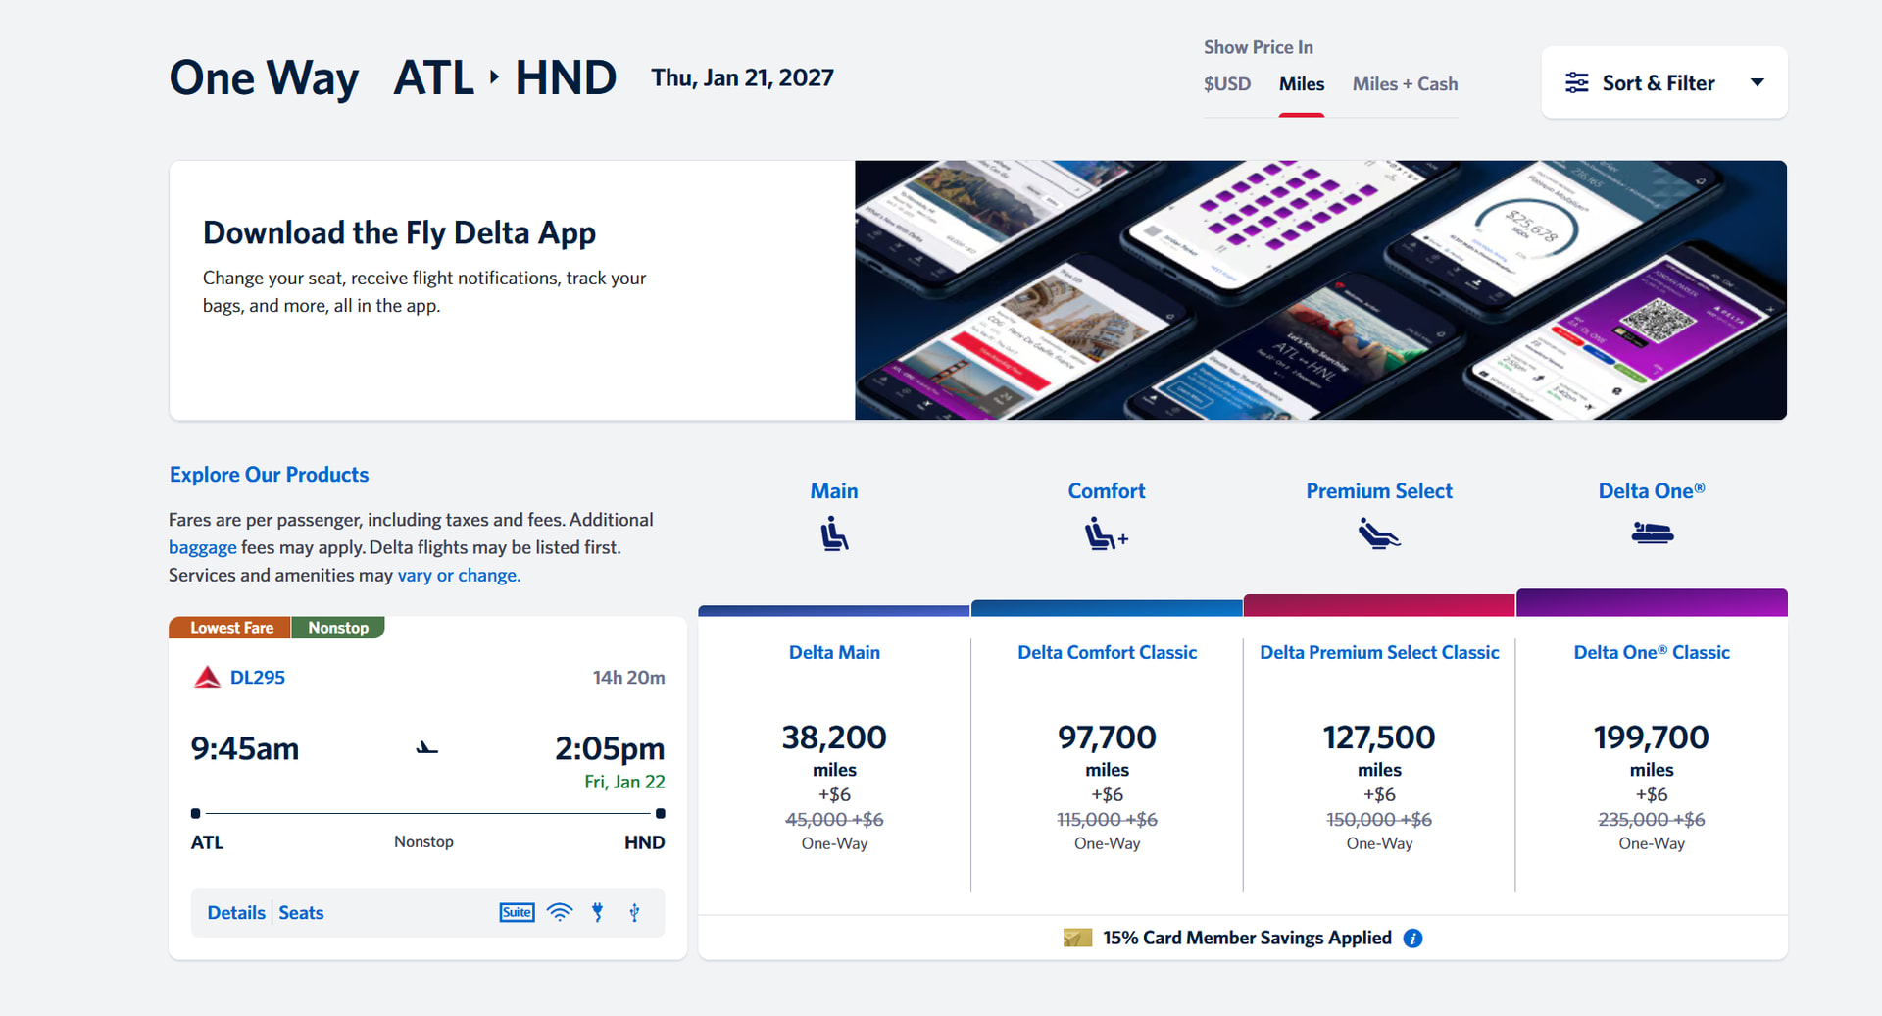Click the power outlet amenity icon
Screen dimensions: 1882x1016
pos(598,912)
